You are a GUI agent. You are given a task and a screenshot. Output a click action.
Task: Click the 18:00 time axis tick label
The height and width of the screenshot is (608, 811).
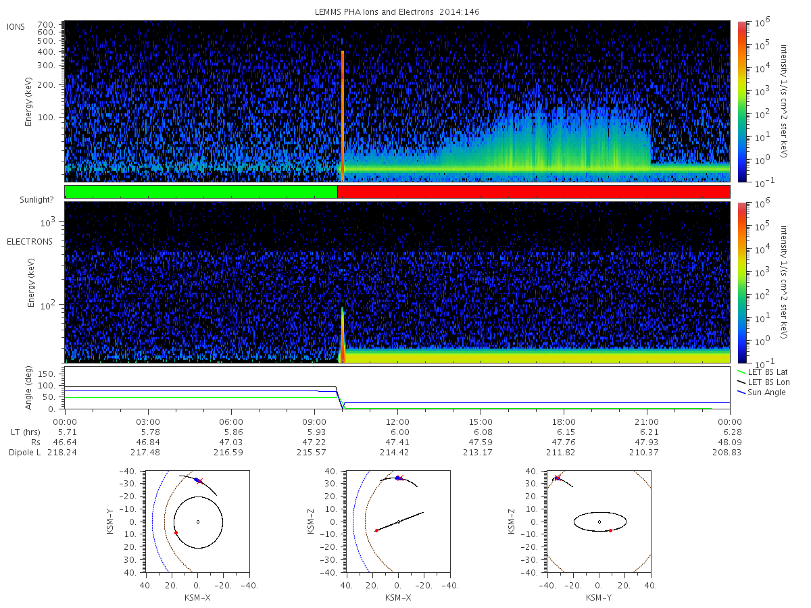pyautogui.click(x=564, y=420)
